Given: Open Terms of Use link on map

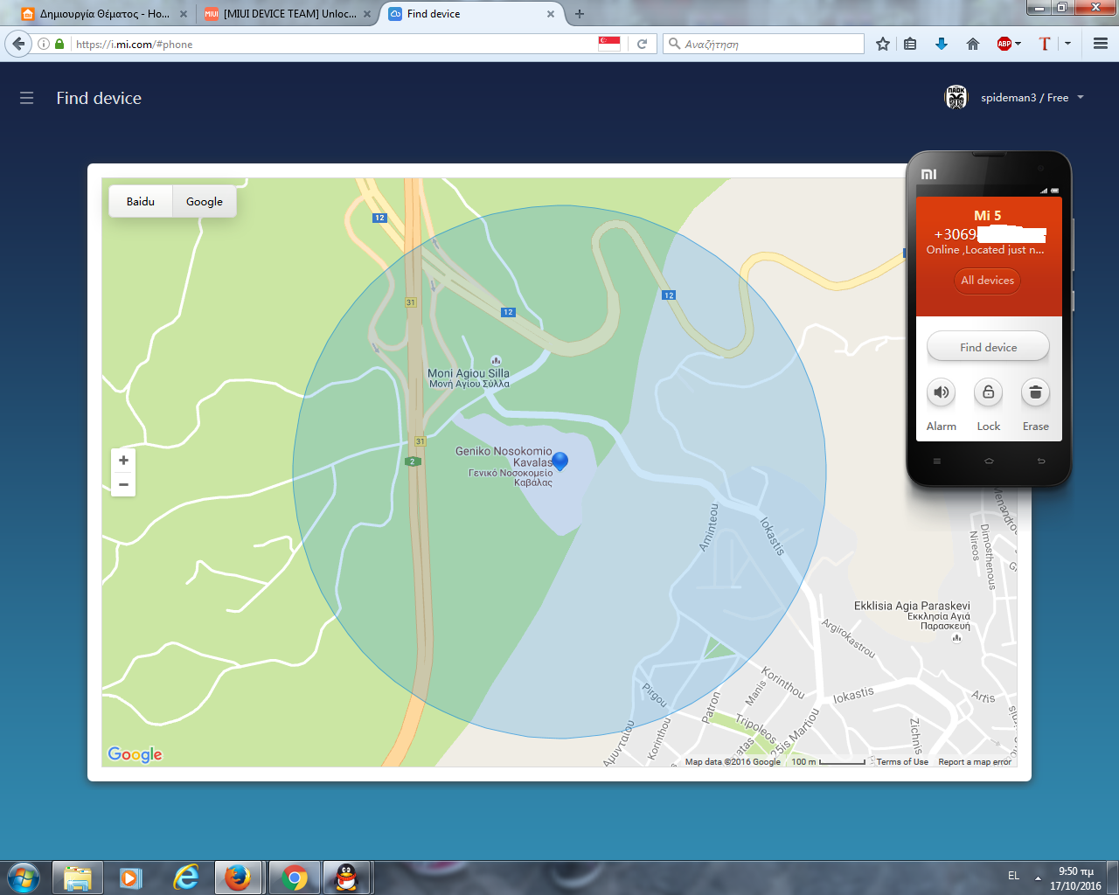Looking at the screenshot, I should click(902, 762).
